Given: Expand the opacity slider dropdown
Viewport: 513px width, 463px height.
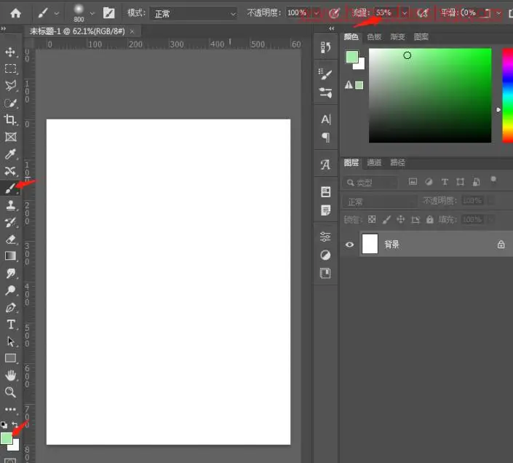Looking at the screenshot, I should 316,13.
